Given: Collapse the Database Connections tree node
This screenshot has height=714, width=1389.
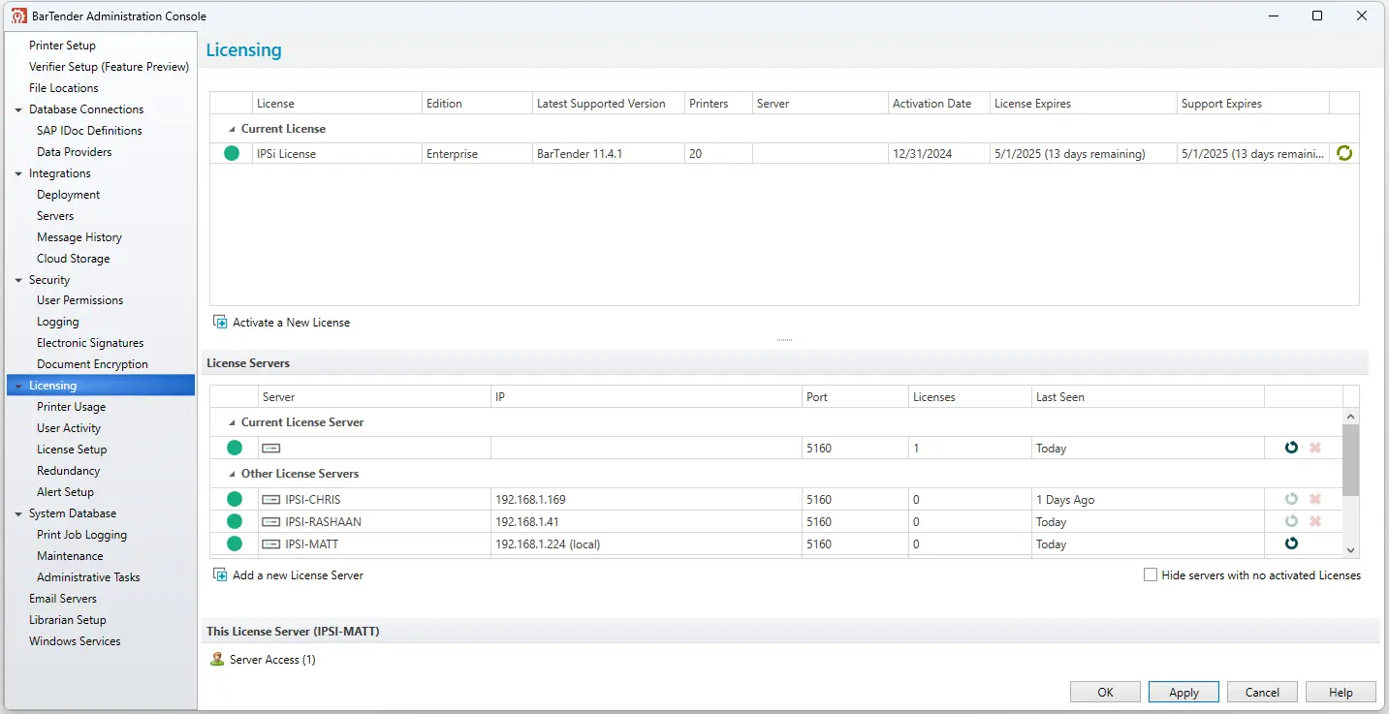Looking at the screenshot, I should click(18, 109).
